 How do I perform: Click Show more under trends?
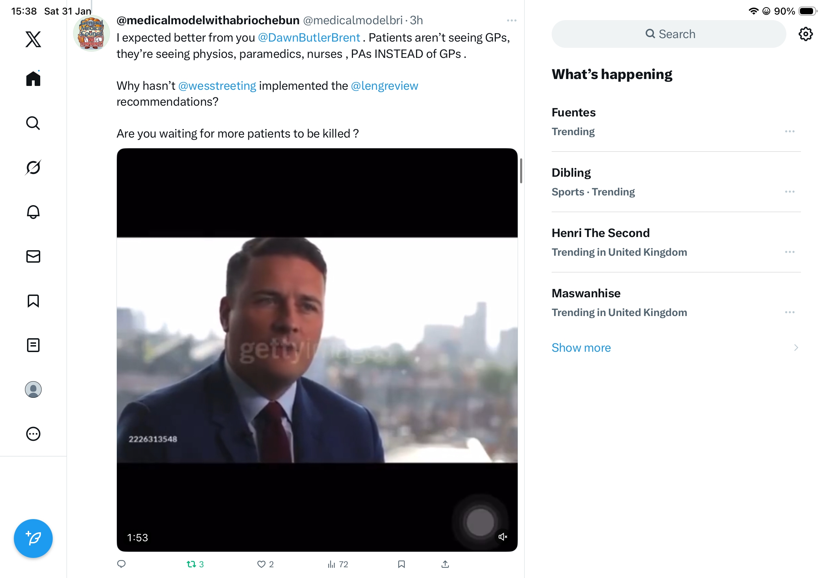(581, 347)
